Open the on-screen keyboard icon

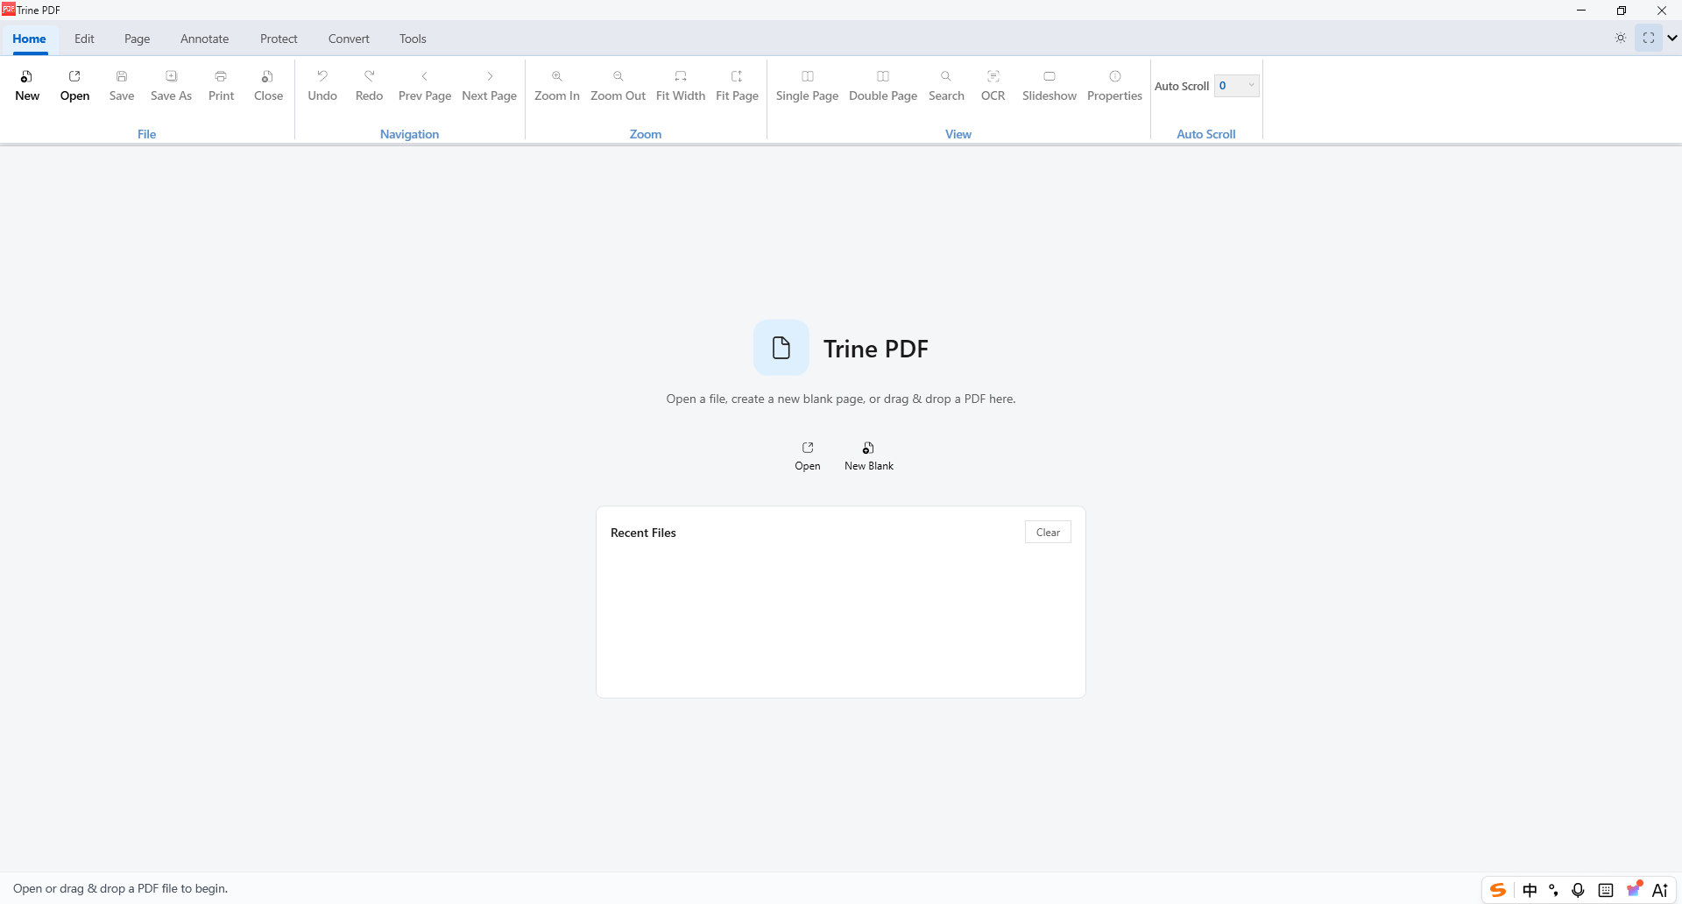[x=1605, y=890]
